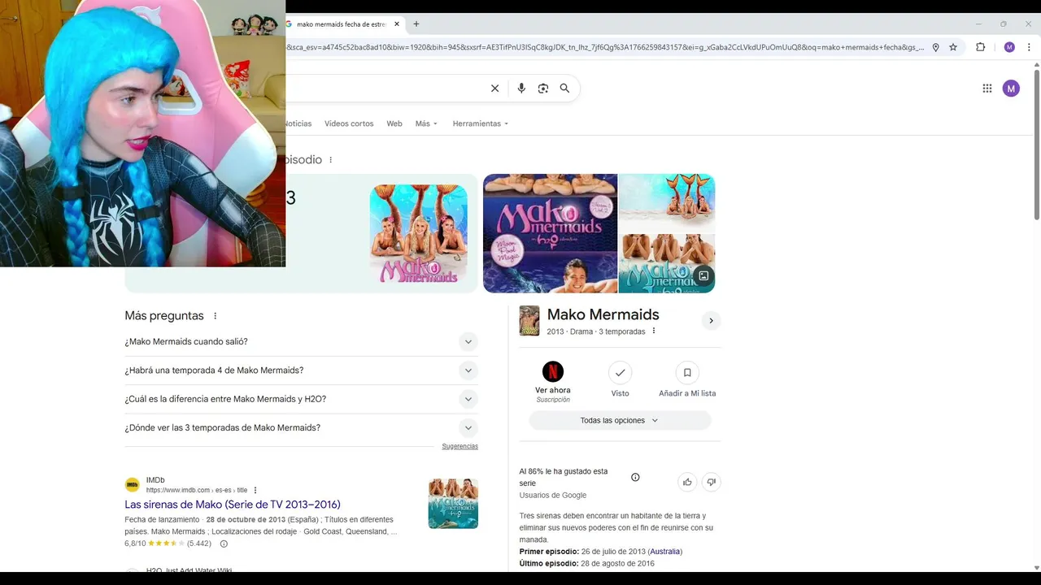The image size is (1041, 585).
Task: Open Google Lens image search icon
Action: [543, 89]
